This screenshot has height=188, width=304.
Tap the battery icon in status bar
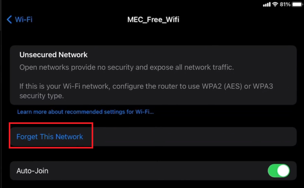click(x=297, y=5)
